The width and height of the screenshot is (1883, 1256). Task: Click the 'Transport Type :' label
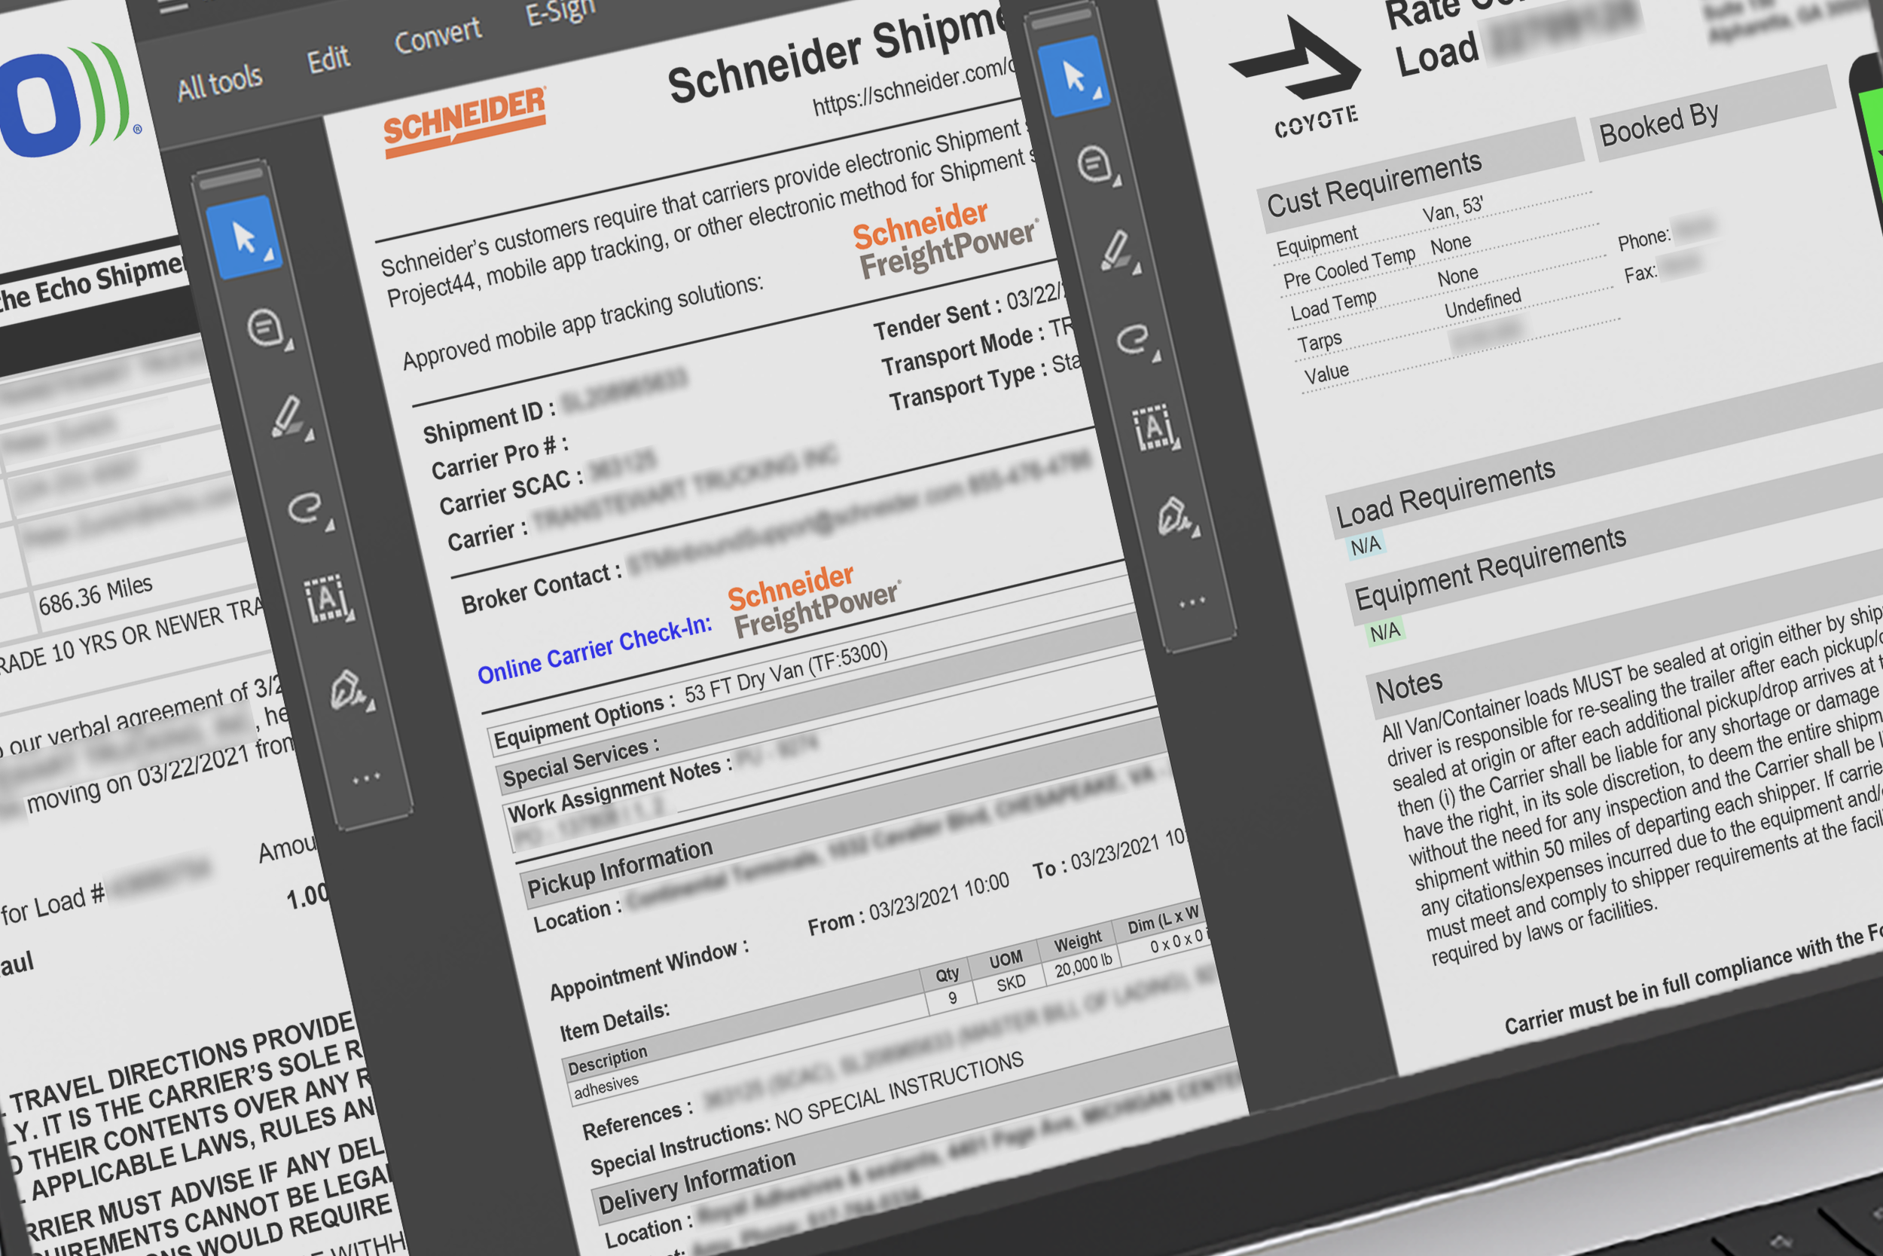click(x=968, y=386)
